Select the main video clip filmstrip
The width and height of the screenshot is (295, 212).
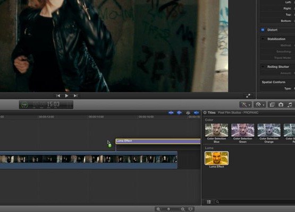(89, 160)
